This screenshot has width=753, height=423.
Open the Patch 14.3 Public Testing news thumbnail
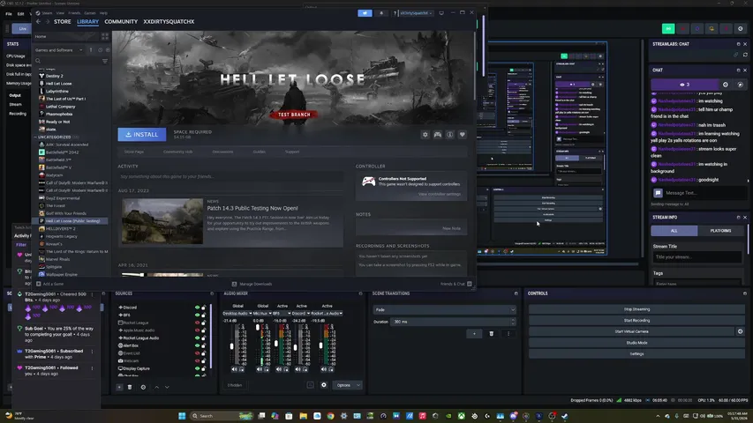tap(162, 221)
